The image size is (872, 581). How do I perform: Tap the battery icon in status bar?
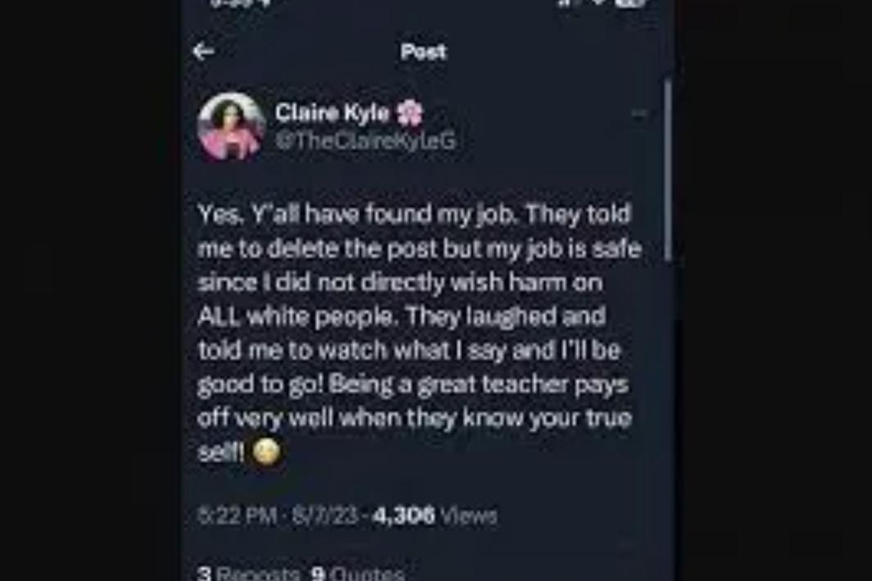631,2
